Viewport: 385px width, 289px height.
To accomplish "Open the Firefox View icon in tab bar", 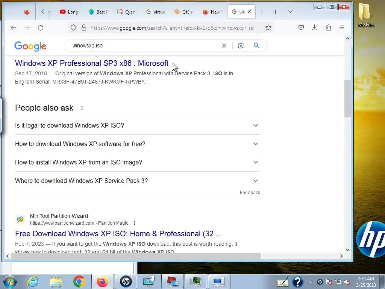I will coord(27,12).
